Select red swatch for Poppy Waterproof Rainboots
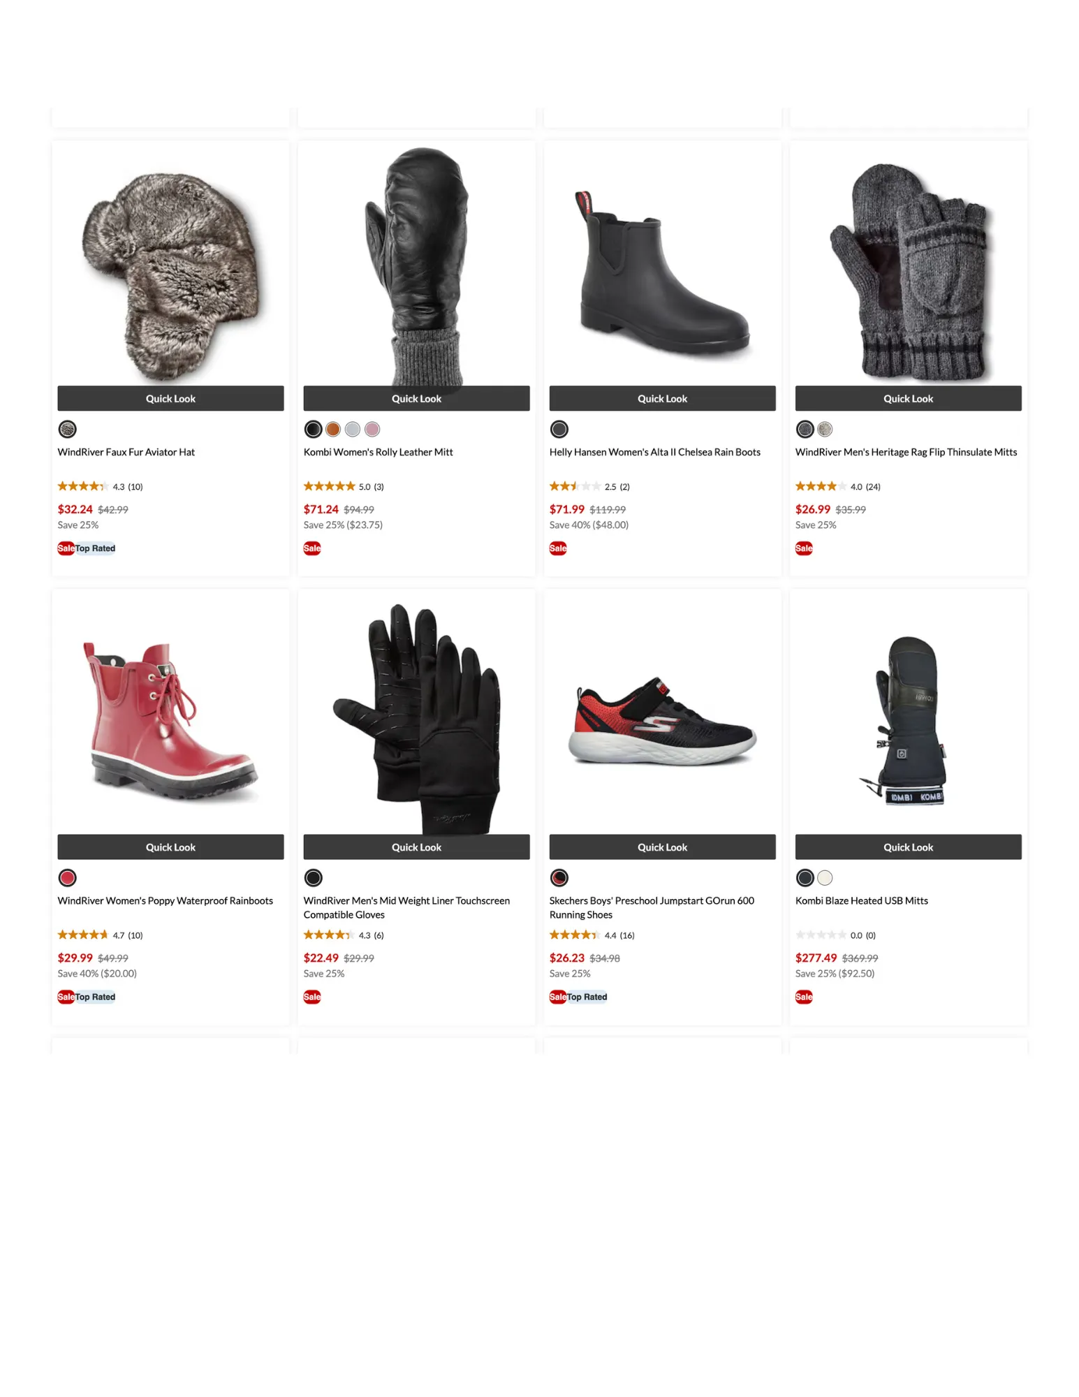Screen dimensions: 1079x1397 (x=67, y=877)
